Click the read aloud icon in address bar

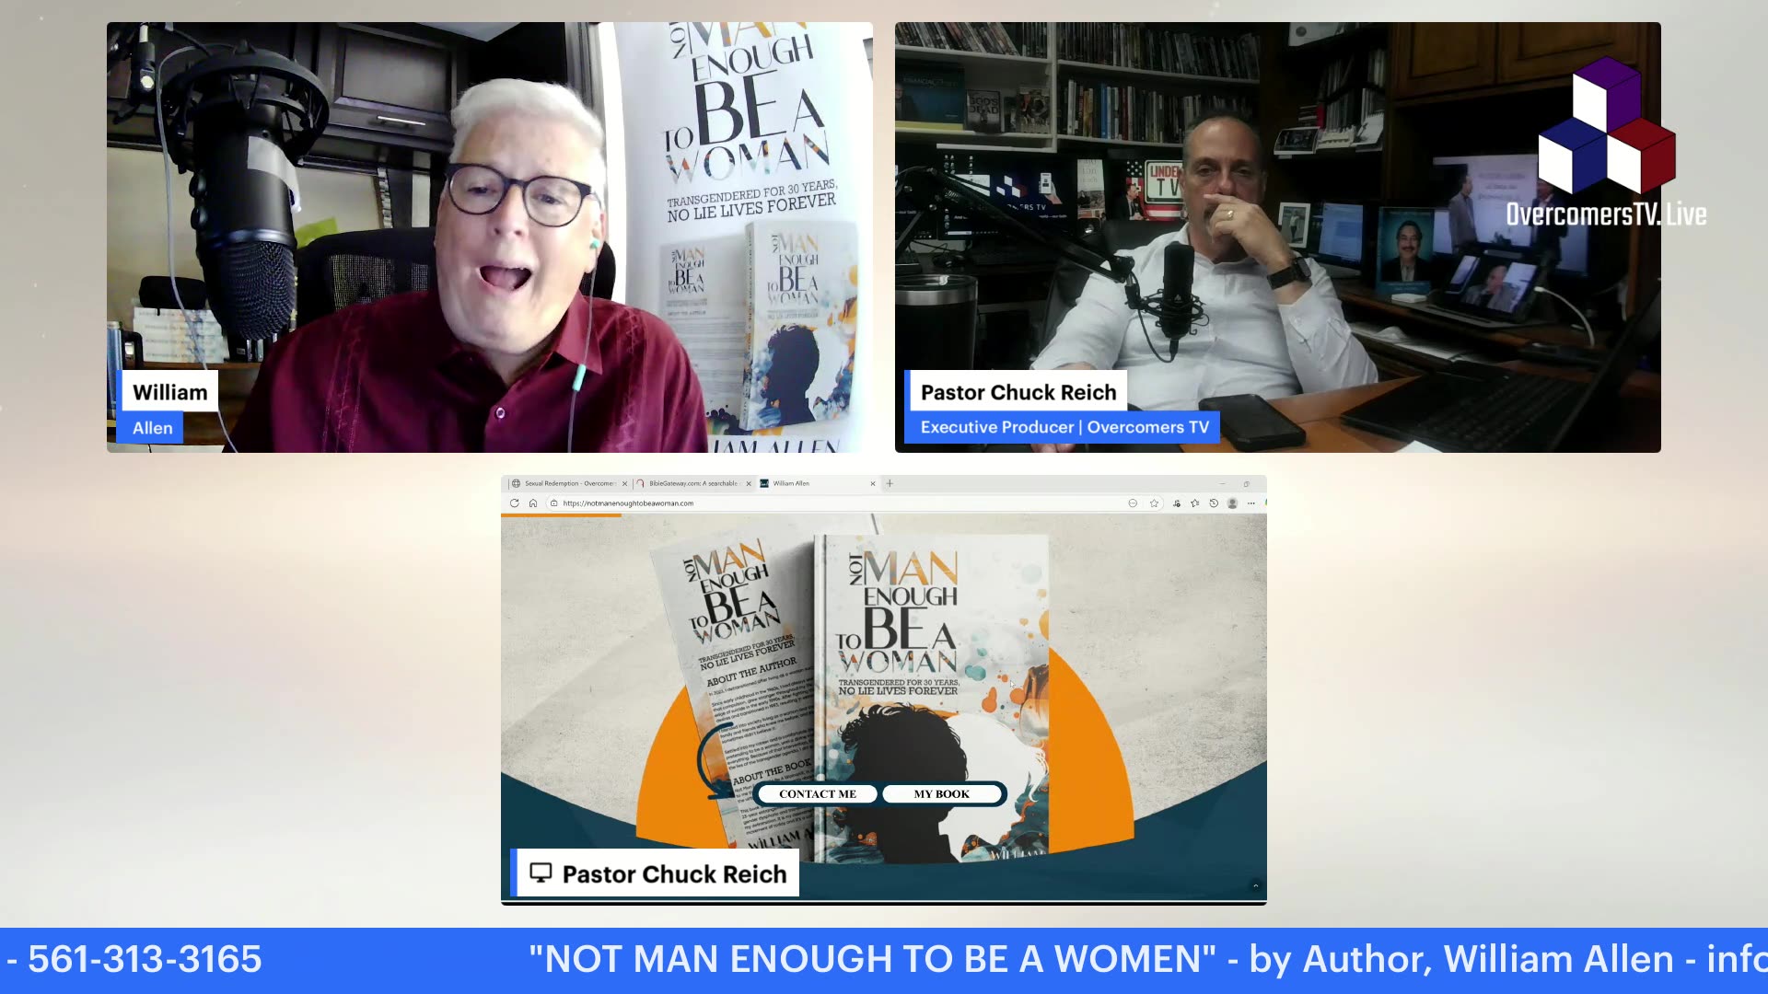[1133, 503]
